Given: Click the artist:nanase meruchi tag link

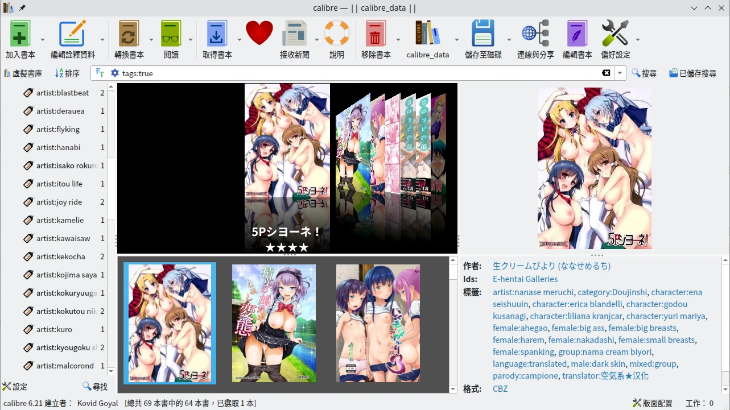Looking at the screenshot, I should tap(533, 292).
